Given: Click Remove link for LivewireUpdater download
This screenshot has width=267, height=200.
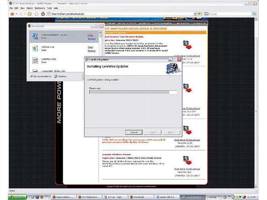Looking at the screenshot, I should [x=91, y=39].
